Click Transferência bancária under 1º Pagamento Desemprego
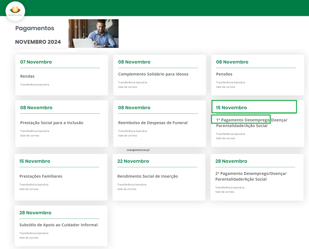This screenshot has height=249, width=309. [x=230, y=134]
